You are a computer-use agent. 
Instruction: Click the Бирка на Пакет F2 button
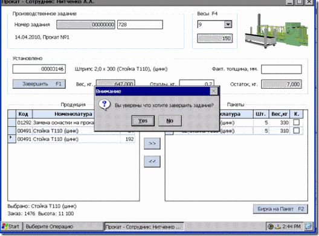(280, 209)
